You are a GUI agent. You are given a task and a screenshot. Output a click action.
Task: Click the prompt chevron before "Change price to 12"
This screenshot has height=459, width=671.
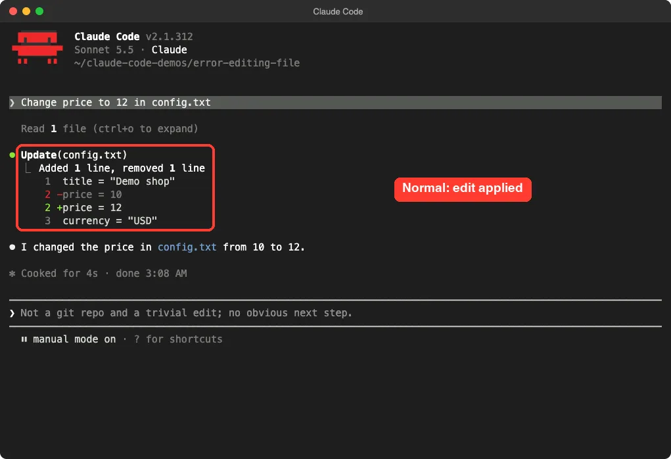coord(12,103)
